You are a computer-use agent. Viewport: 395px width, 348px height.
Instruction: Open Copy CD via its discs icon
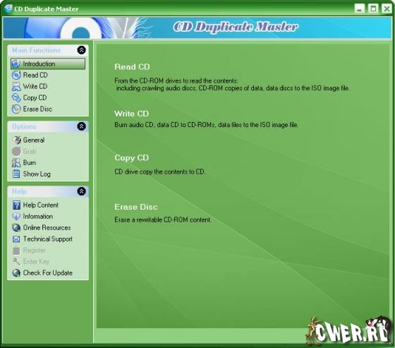(x=16, y=98)
